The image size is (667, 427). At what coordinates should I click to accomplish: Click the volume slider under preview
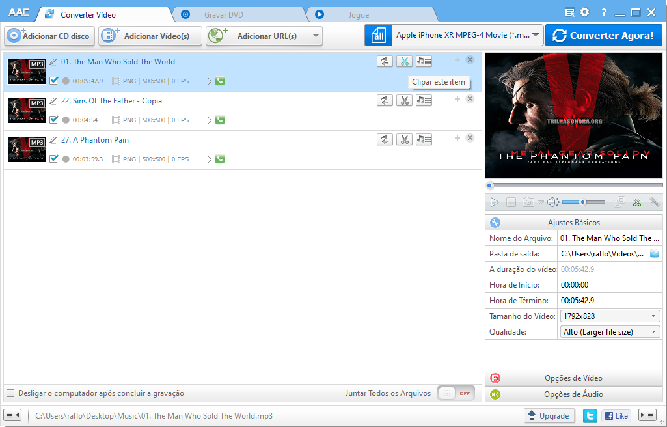click(x=583, y=202)
